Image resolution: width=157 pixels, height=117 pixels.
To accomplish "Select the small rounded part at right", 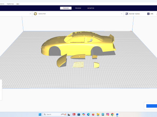I will pyautogui.click(x=96, y=65).
